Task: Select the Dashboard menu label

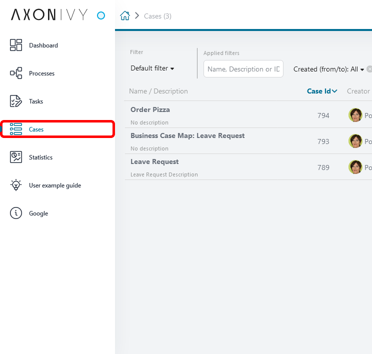Action: coord(43,45)
